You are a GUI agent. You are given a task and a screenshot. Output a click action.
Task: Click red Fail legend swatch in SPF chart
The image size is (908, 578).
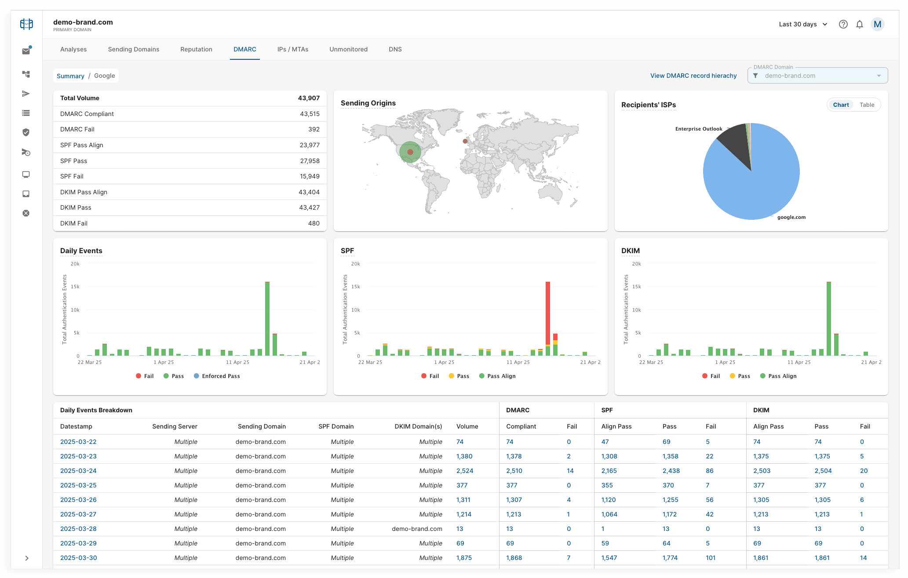[424, 376]
